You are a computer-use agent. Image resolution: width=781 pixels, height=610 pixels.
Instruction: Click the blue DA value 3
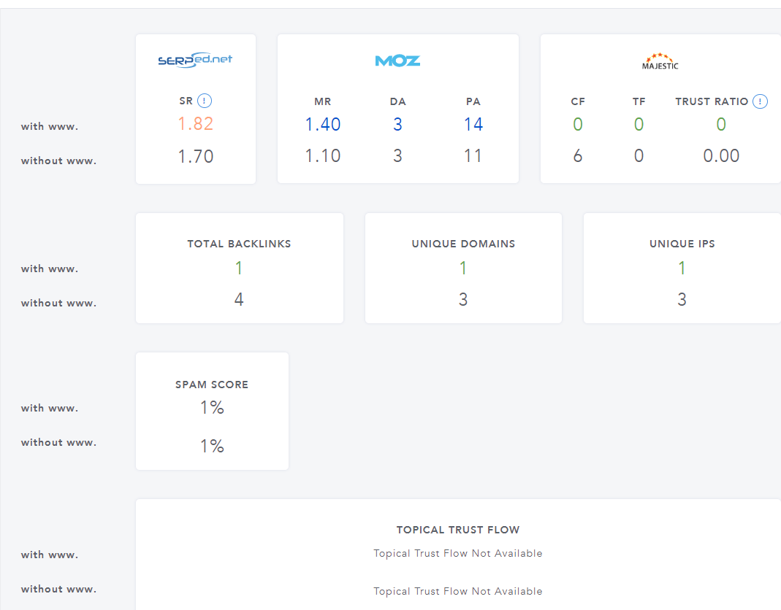point(397,125)
